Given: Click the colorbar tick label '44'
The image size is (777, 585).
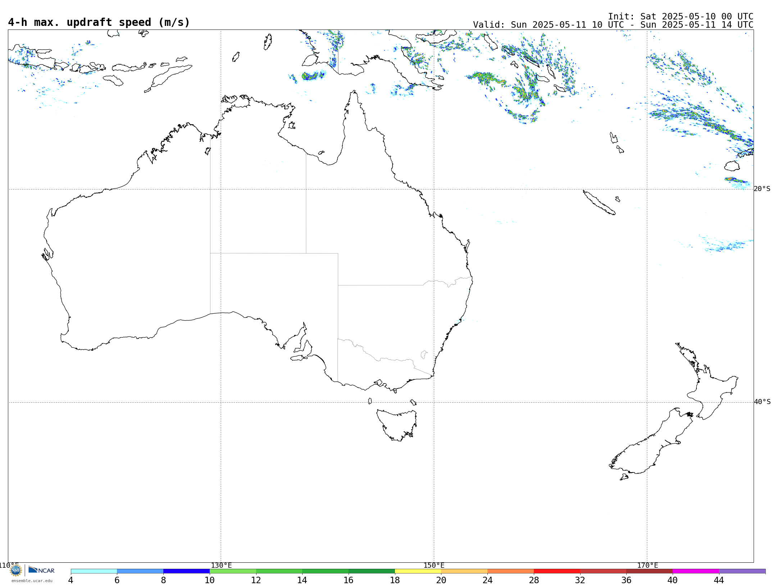Looking at the screenshot, I should click(719, 580).
